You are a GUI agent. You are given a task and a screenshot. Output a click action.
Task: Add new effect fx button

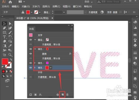(x=40, y=95)
